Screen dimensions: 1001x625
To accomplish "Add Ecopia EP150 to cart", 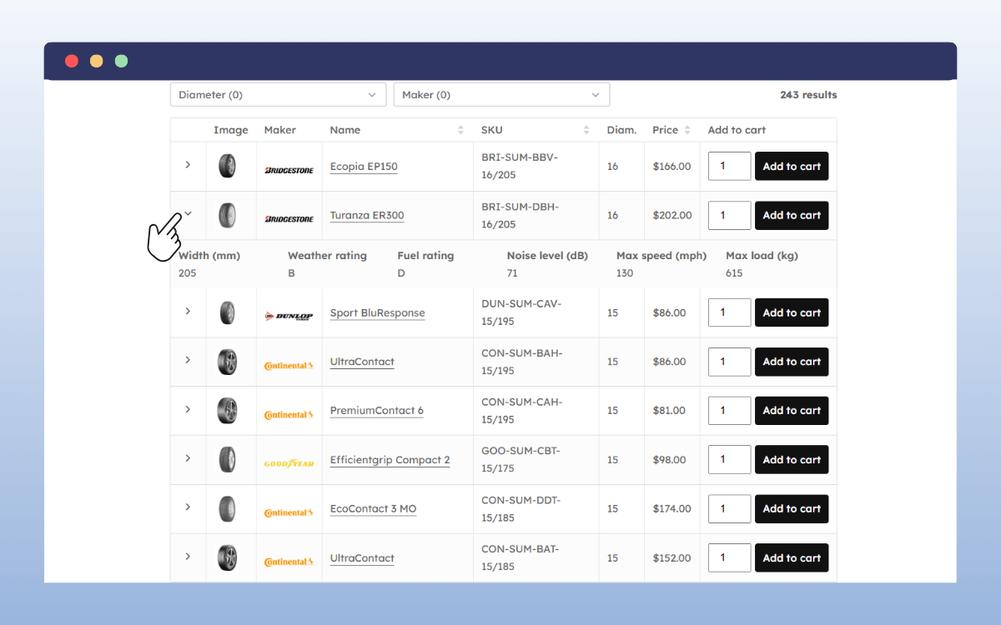I will click(x=791, y=166).
